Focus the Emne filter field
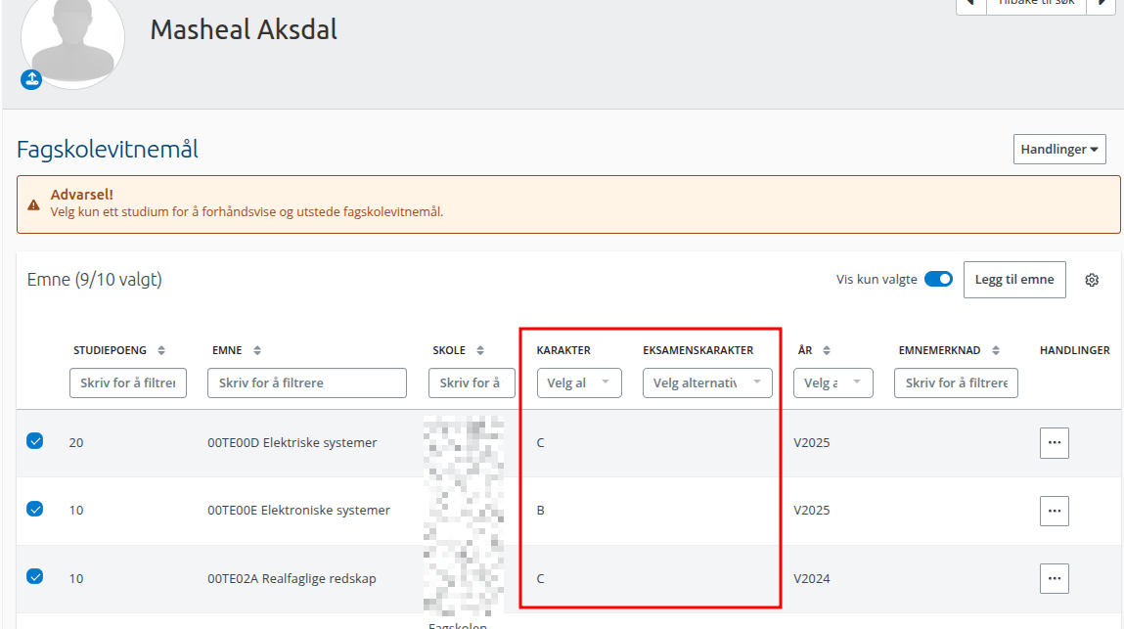 [307, 383]
